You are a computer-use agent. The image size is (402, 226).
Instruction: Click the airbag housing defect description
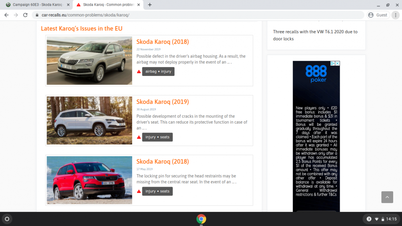pos(191,59)
